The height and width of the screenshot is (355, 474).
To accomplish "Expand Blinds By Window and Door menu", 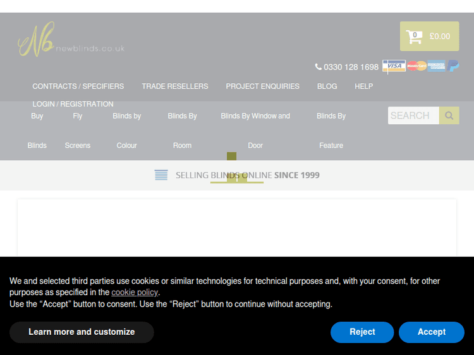I will tap(255, 131).
